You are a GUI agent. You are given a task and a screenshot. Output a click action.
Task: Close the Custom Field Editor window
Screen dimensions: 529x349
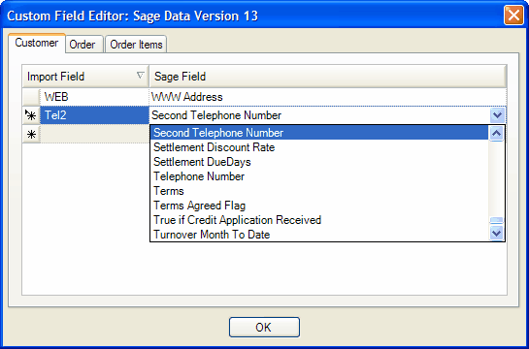point(513,16)
